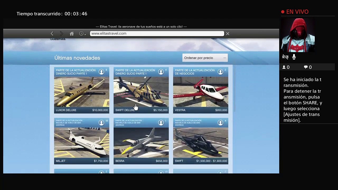Click the VESTRA name label
The width and height of the screenshot is (338, 190).
click(180, 110)
